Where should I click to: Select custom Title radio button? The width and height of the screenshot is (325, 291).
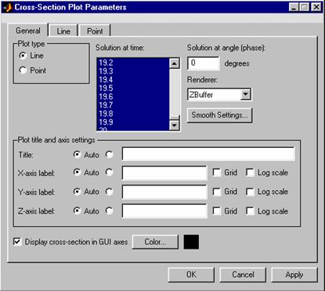110,154
